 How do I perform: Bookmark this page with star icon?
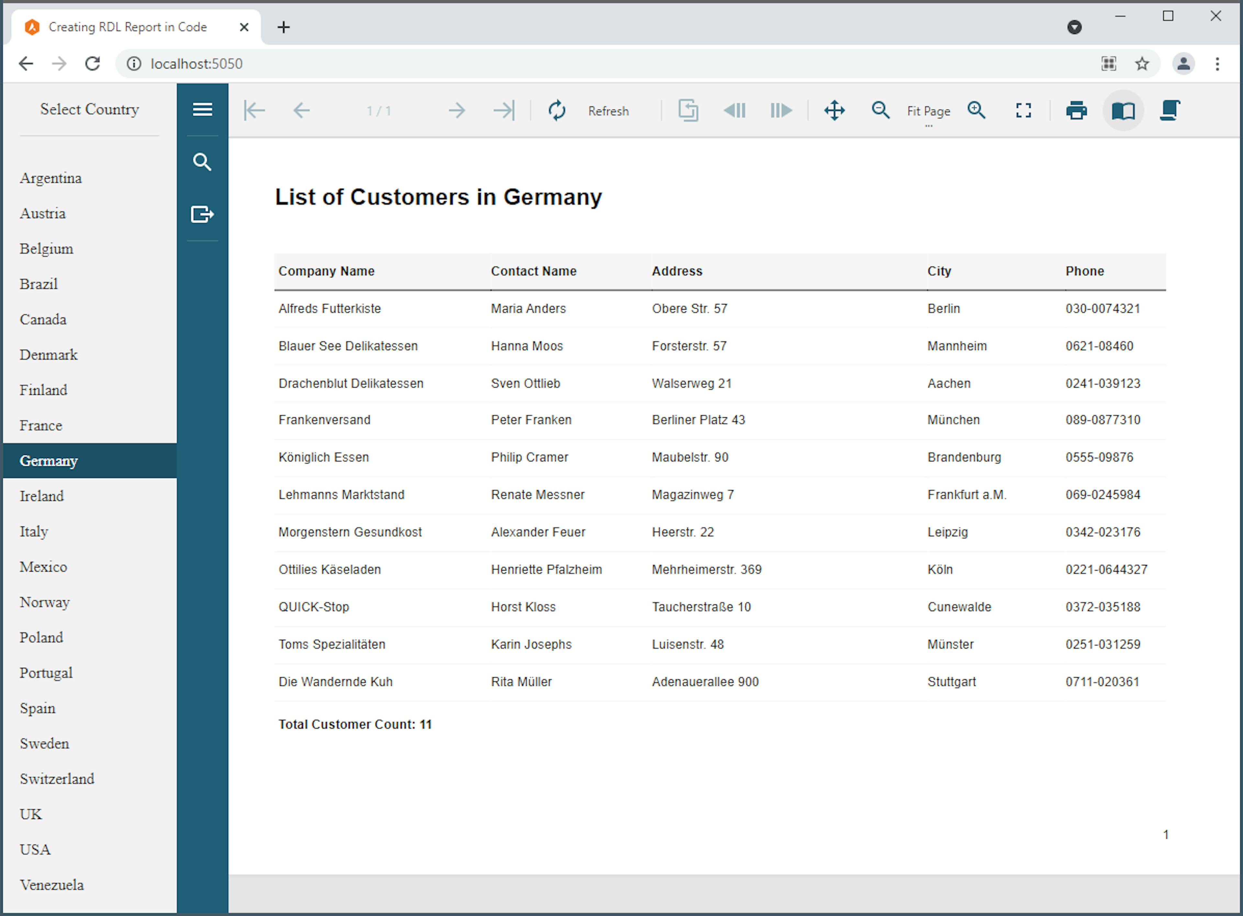(1142, 64)
